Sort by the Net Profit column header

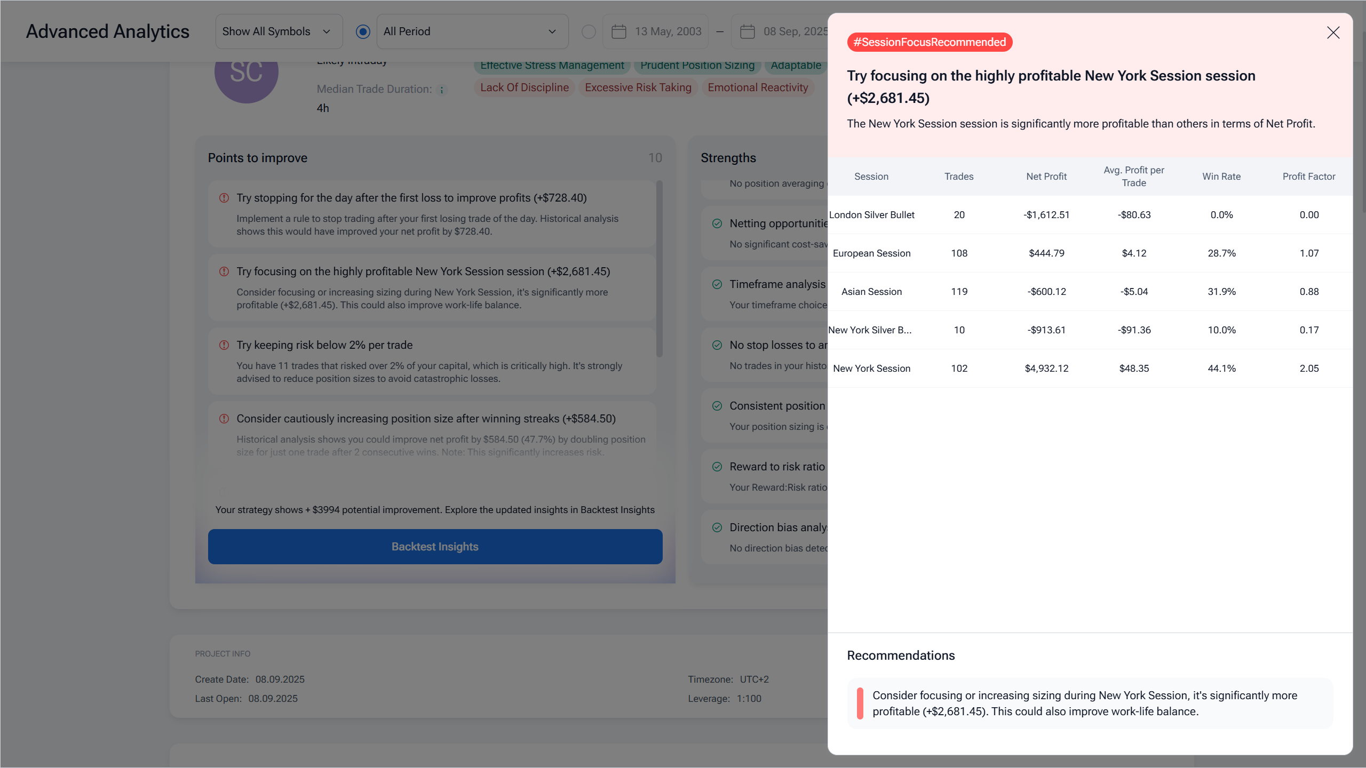[1046, 177]
